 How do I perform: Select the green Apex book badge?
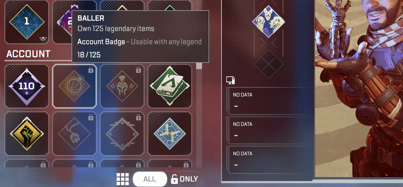click(x=170, y=86)
